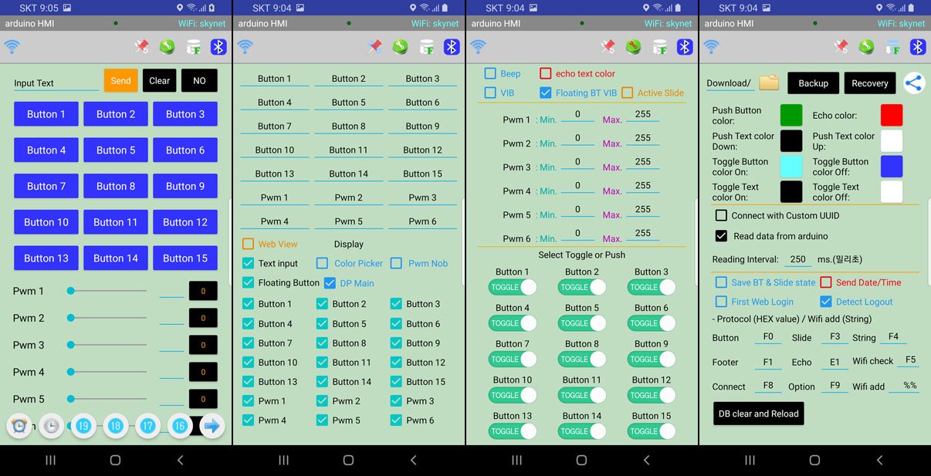The height and width of the screenshot is (476, 931).
Task: Tap the floating button numbered 18
Action: point(116,426)
